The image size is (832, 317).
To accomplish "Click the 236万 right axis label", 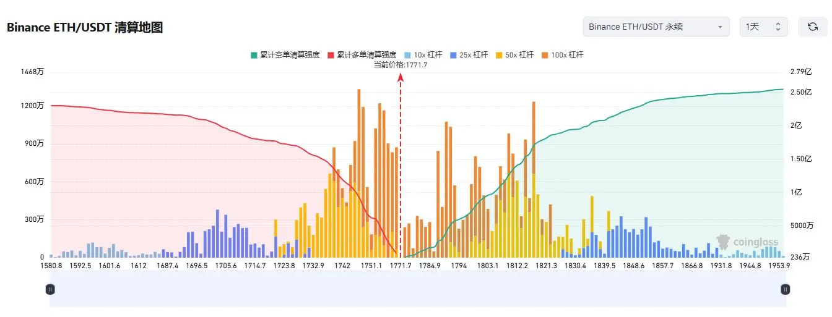I will 800,257.
